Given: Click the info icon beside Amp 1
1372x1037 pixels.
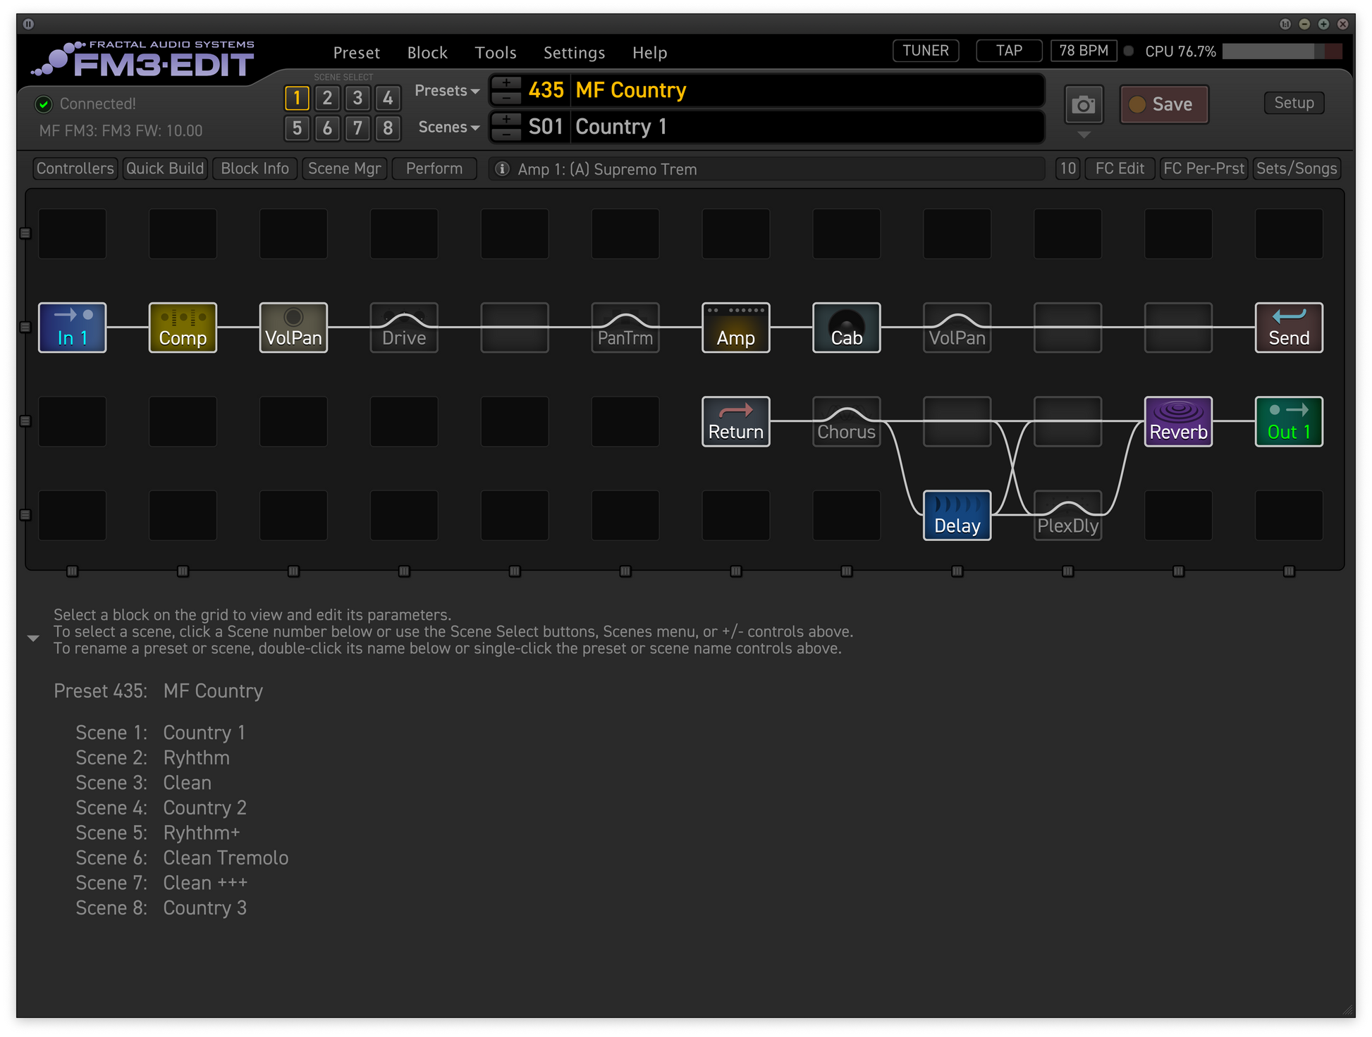Looking at the screenshot, I should (502, 169).
